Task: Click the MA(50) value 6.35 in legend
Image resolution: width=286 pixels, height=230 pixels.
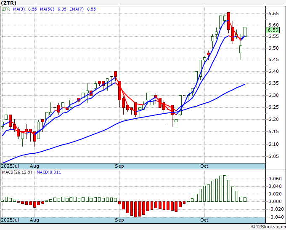Action: click(62, 9)
